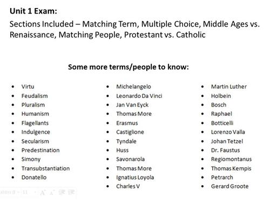270x203 pixels.
Task: Click the Increase Indent icon in mini toolbar
Action: [71, 192]
